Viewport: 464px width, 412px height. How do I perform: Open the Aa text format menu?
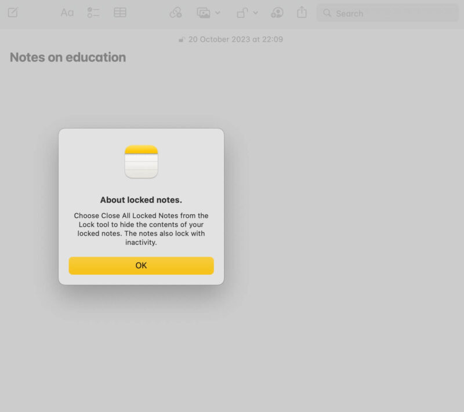tap(67, 13)
